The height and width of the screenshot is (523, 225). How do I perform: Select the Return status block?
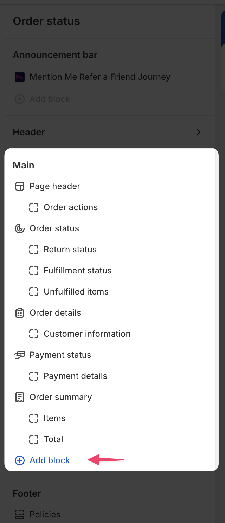pos(70,250)
